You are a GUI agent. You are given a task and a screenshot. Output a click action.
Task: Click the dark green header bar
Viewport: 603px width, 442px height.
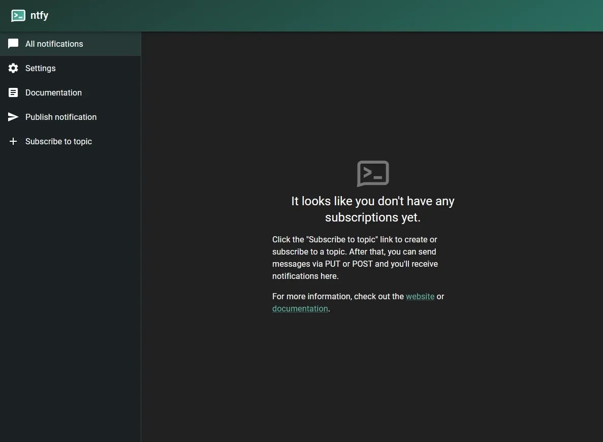tap(305, 15)
